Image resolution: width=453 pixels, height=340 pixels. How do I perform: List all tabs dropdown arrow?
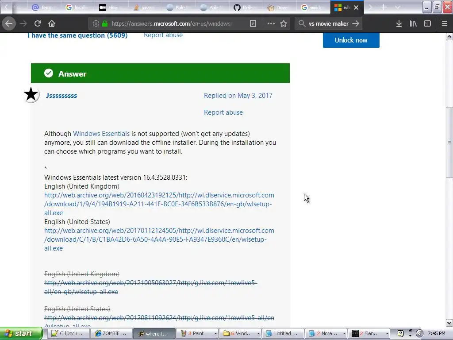click(x=398, y=7)
